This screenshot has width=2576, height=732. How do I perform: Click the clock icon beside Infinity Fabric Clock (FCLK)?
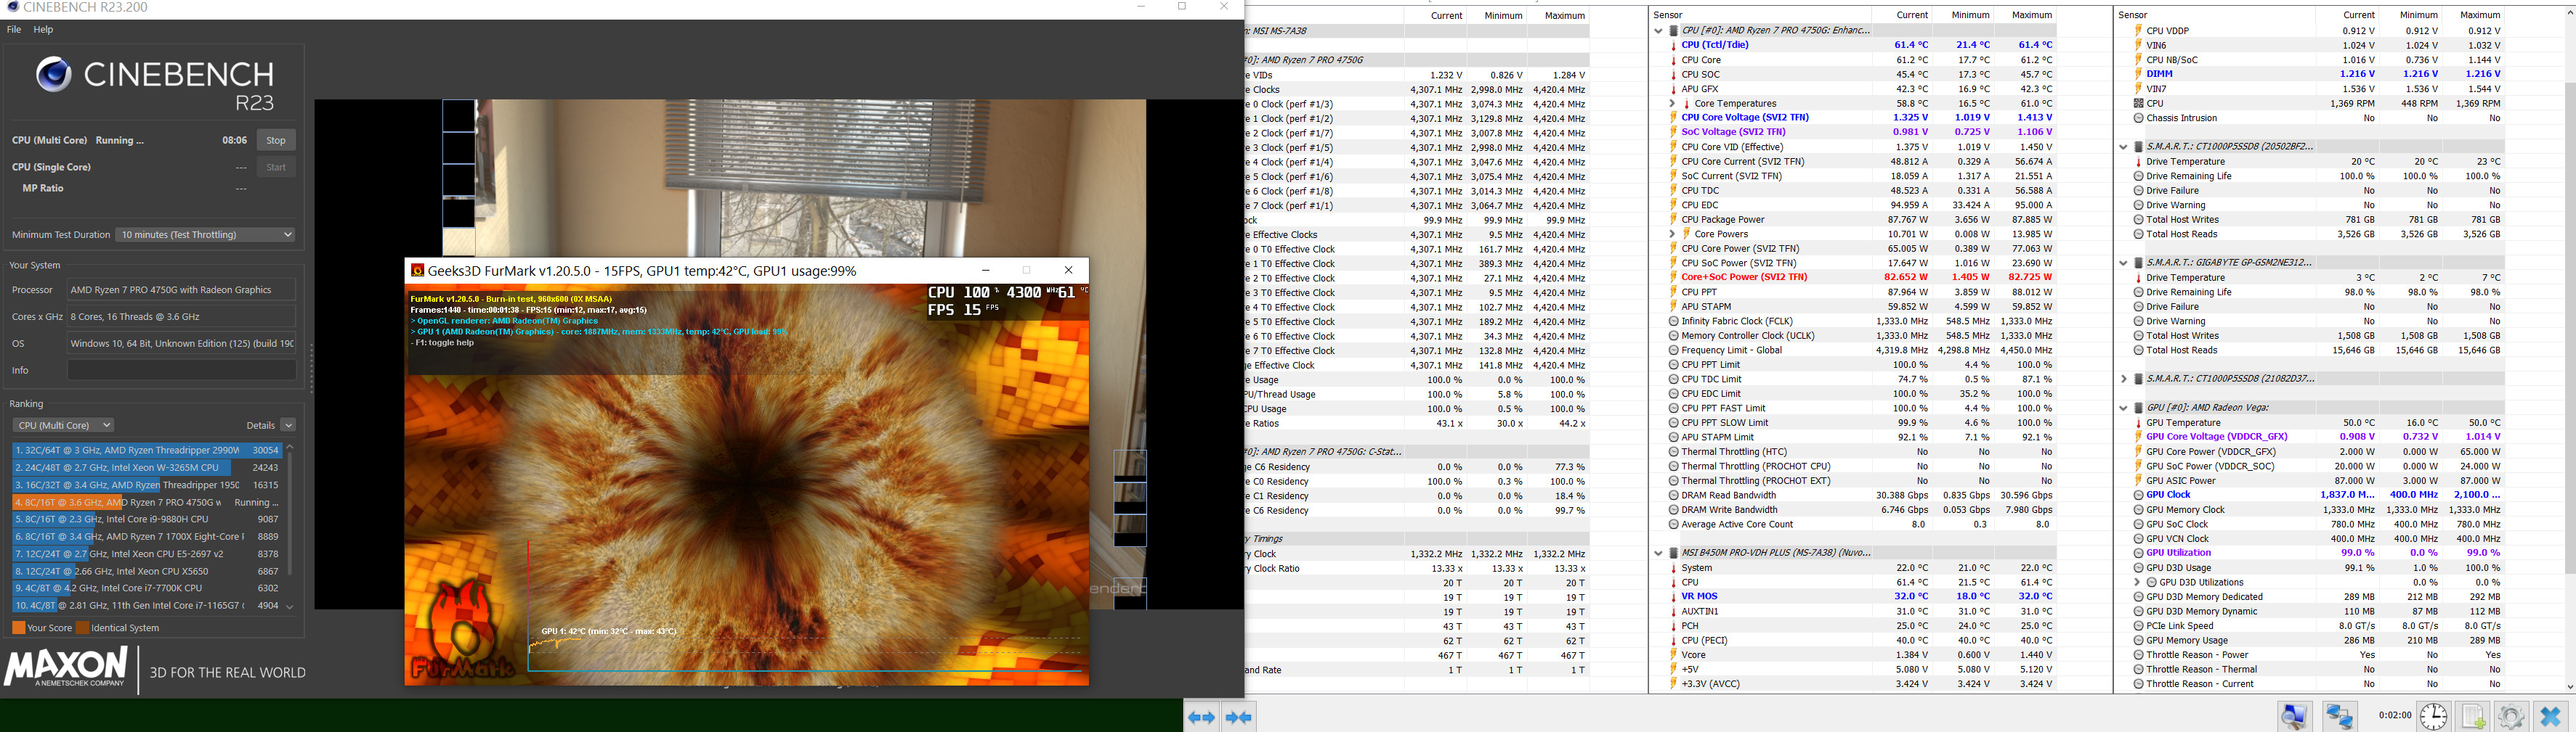[1673, 321]
